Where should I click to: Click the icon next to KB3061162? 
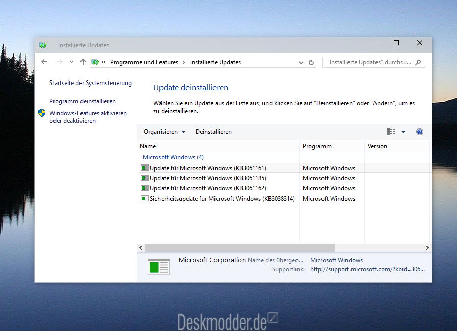[x=145, y=188]
